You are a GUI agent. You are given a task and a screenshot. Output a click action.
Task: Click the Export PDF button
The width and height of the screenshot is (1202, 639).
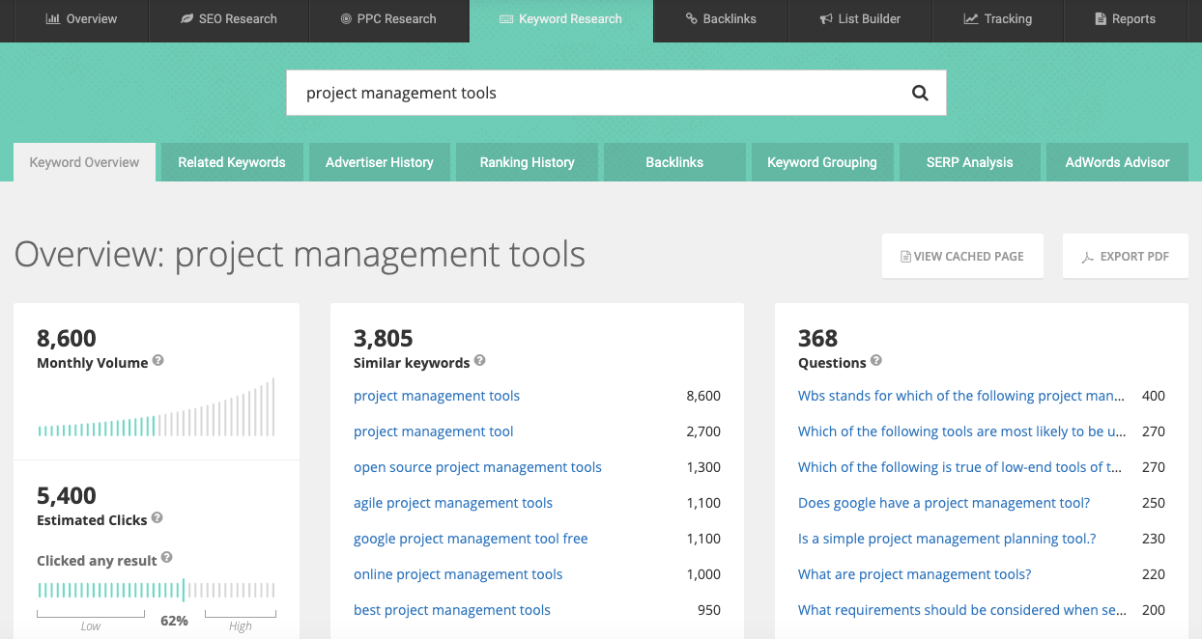click(x=1126, y=256)
